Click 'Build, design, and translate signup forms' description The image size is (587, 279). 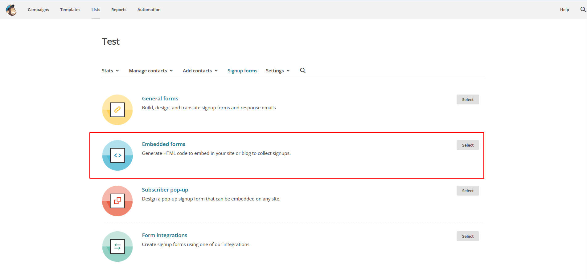point(209,108)
